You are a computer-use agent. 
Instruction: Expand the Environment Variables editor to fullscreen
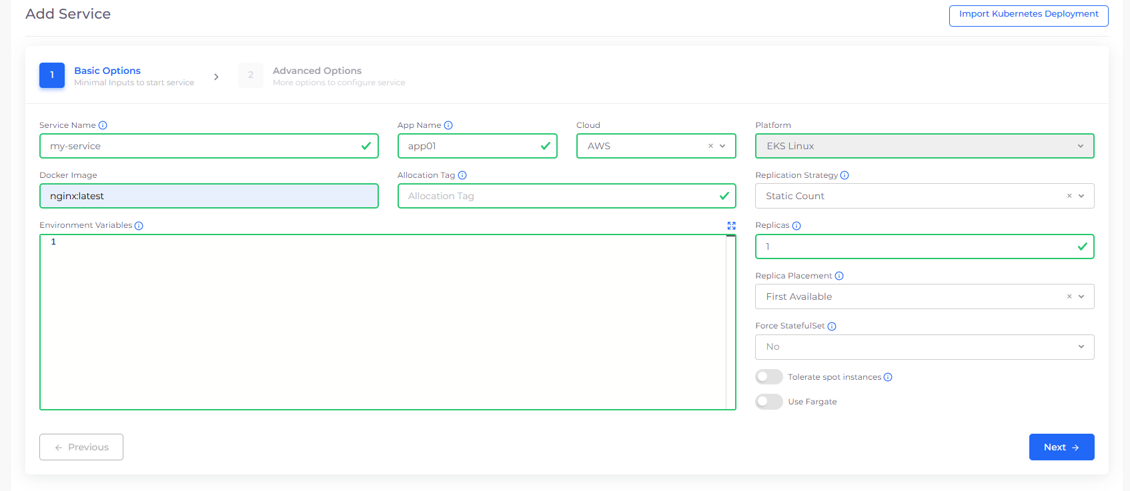coord(731,226)
